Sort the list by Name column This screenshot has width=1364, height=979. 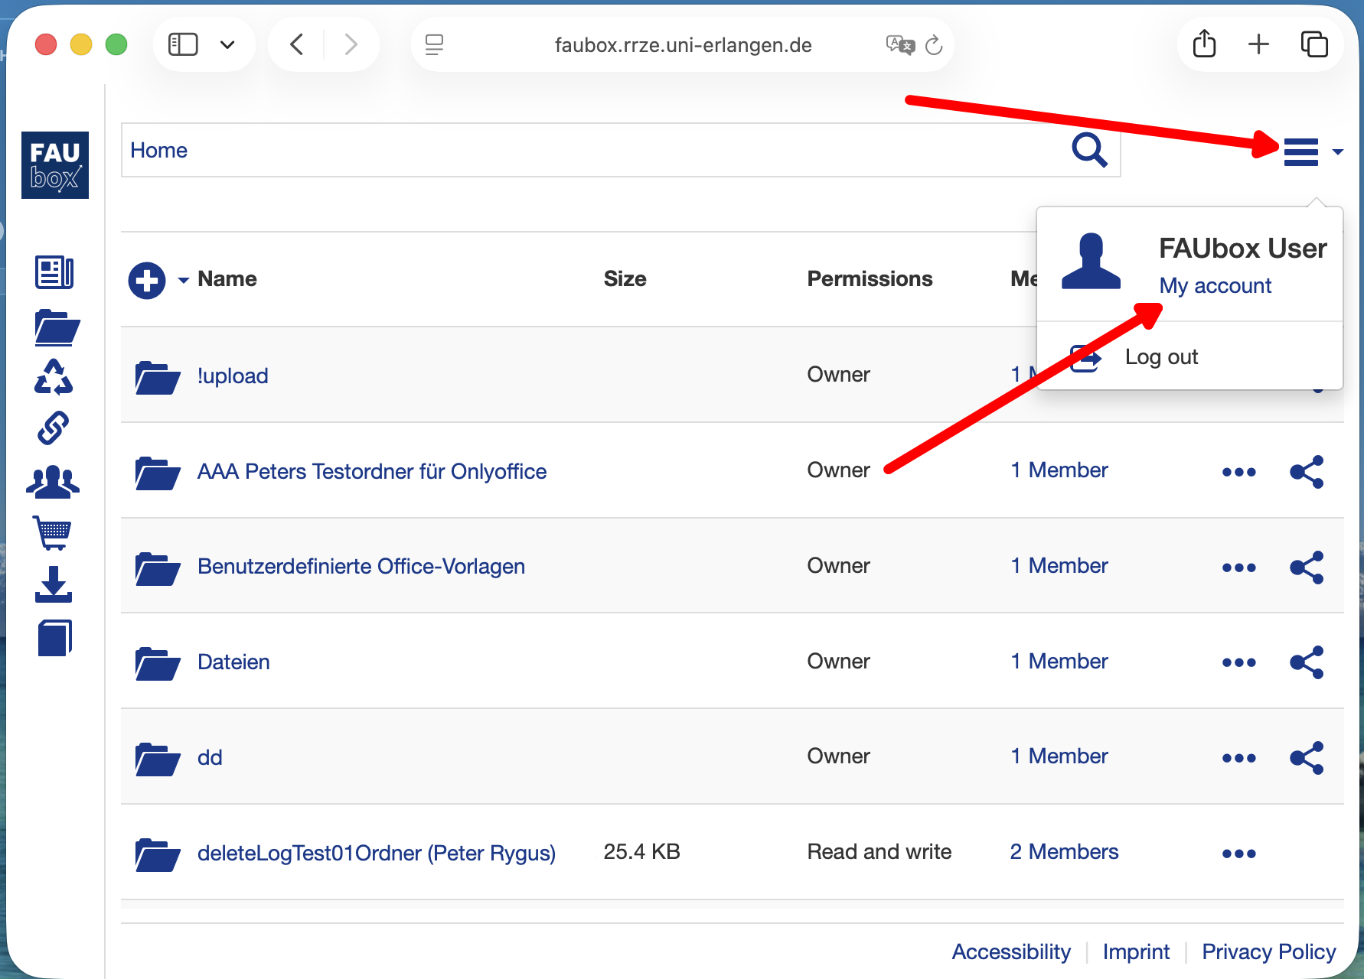click(227, 279)
